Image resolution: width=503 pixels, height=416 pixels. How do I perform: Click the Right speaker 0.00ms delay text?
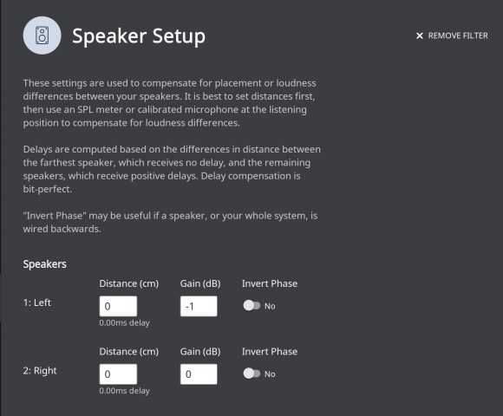pos(125,391)
